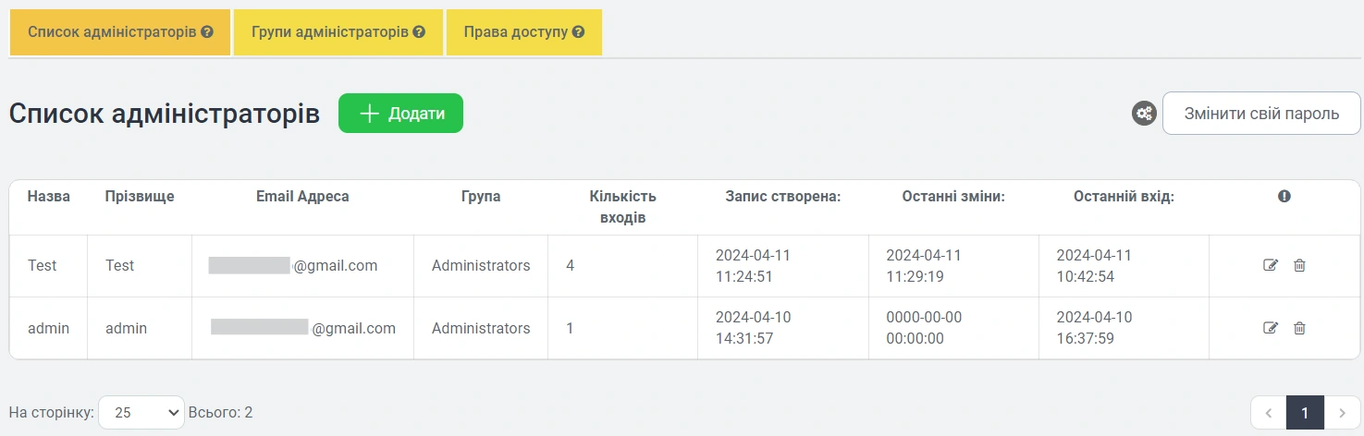Click help icon on Права доступу tab

(578, 32)
